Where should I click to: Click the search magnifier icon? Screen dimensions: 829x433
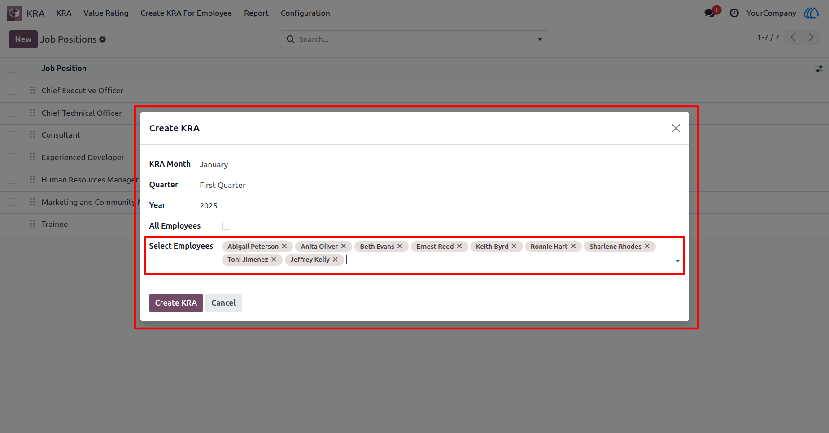tap(291, 39)
